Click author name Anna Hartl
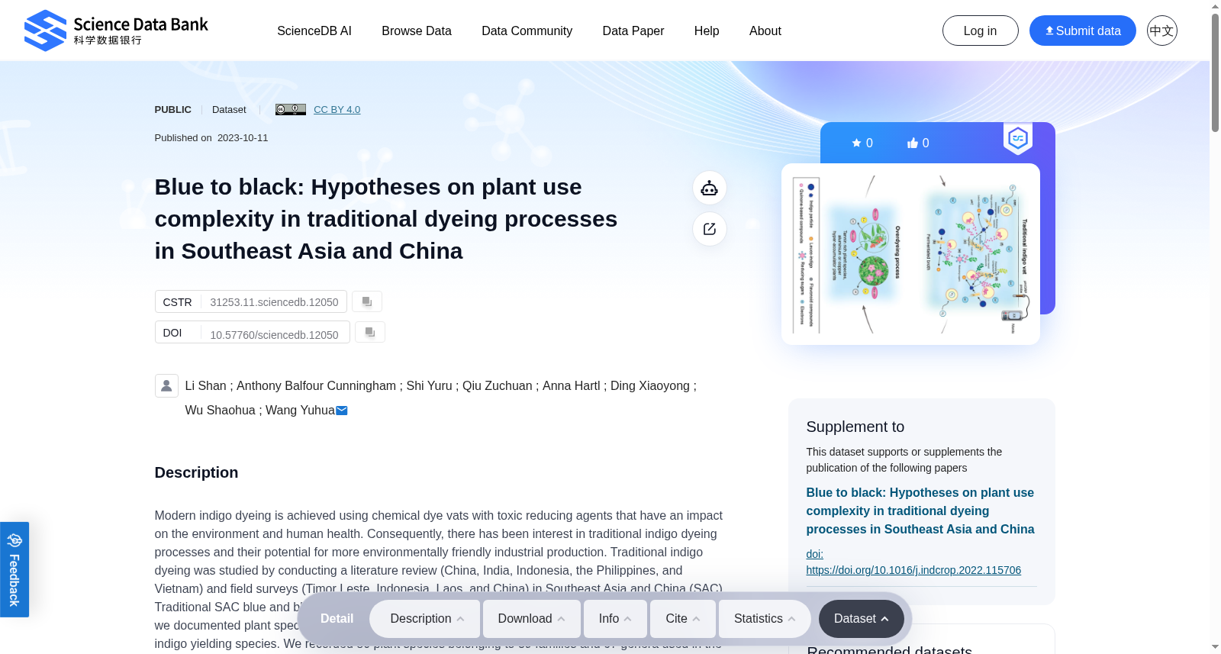 tap(572, 386)
